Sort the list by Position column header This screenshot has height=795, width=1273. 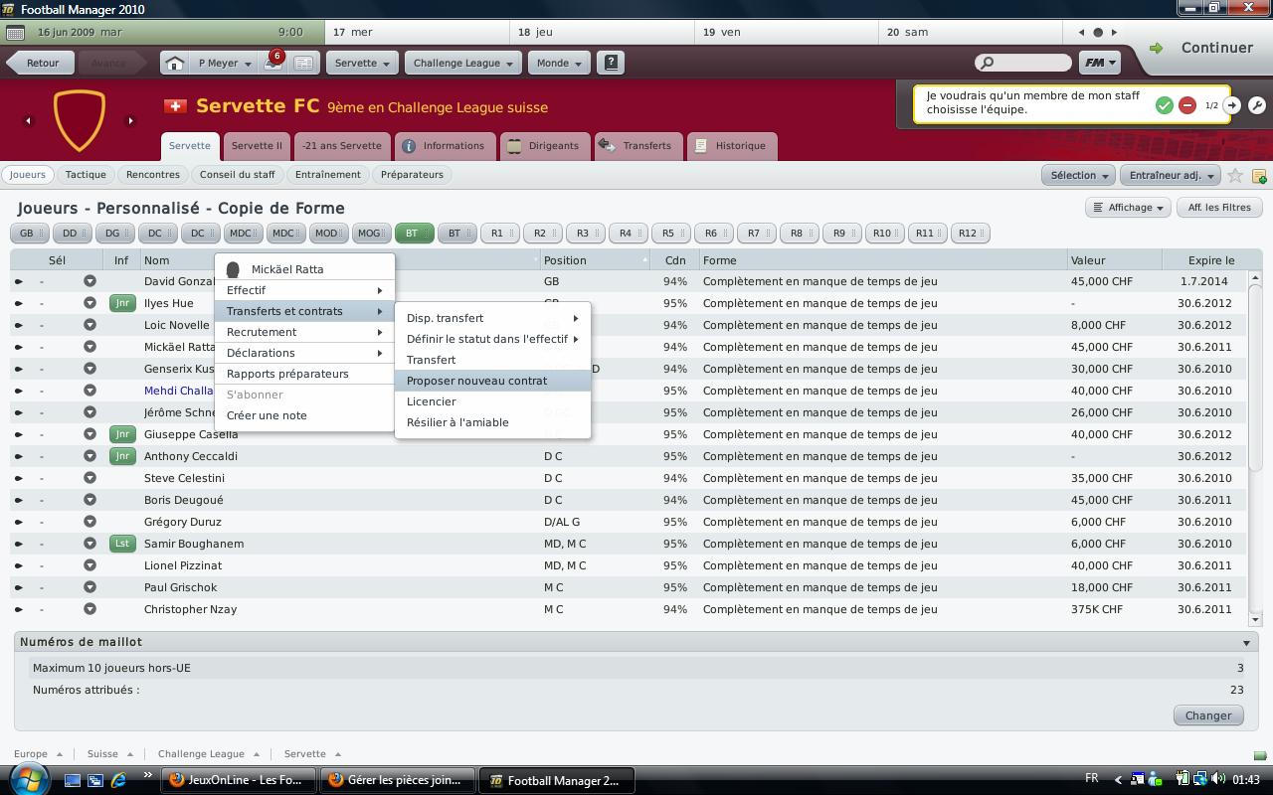pos(595,260)
